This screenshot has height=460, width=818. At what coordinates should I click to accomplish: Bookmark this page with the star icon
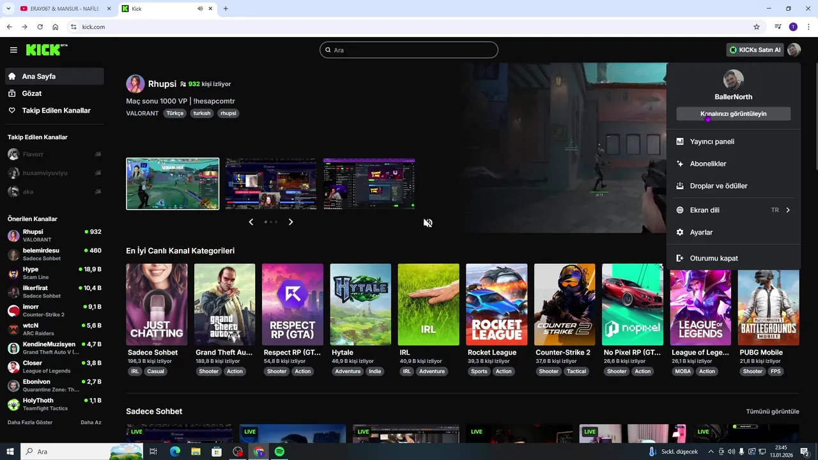coord(757,27)
